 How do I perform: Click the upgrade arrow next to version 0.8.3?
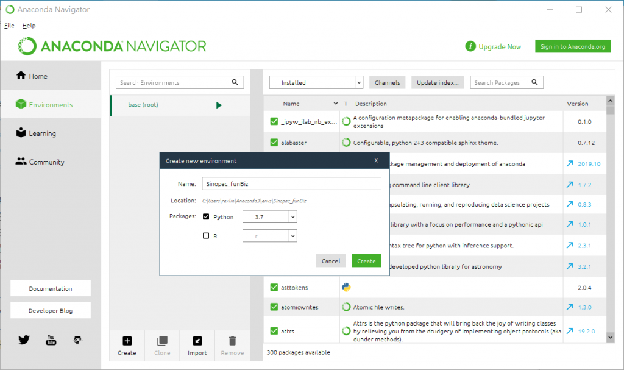pyautogui.click(x=570, y=204)
